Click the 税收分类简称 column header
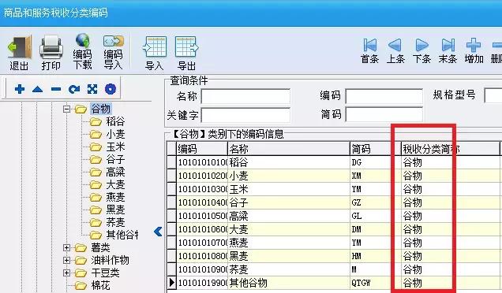 (x=450, y=149)
